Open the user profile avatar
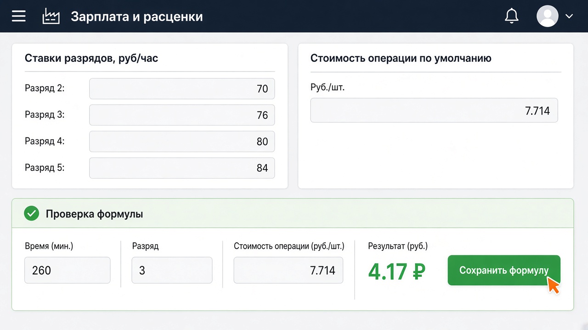This screenshot has height=330, width=588. (548, 16)
